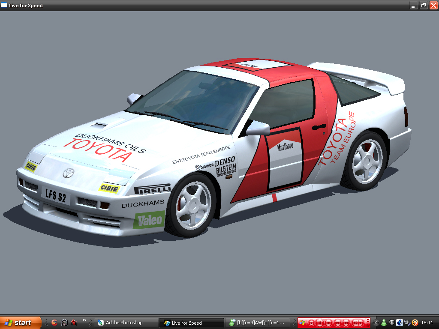Select Live for Speed taskbar button
The width and height of the screenshot is (439, 329).
[192, 323]
